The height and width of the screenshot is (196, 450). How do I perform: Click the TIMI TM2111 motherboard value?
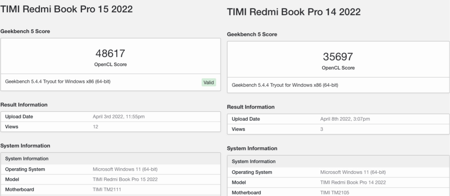[107, 189]
